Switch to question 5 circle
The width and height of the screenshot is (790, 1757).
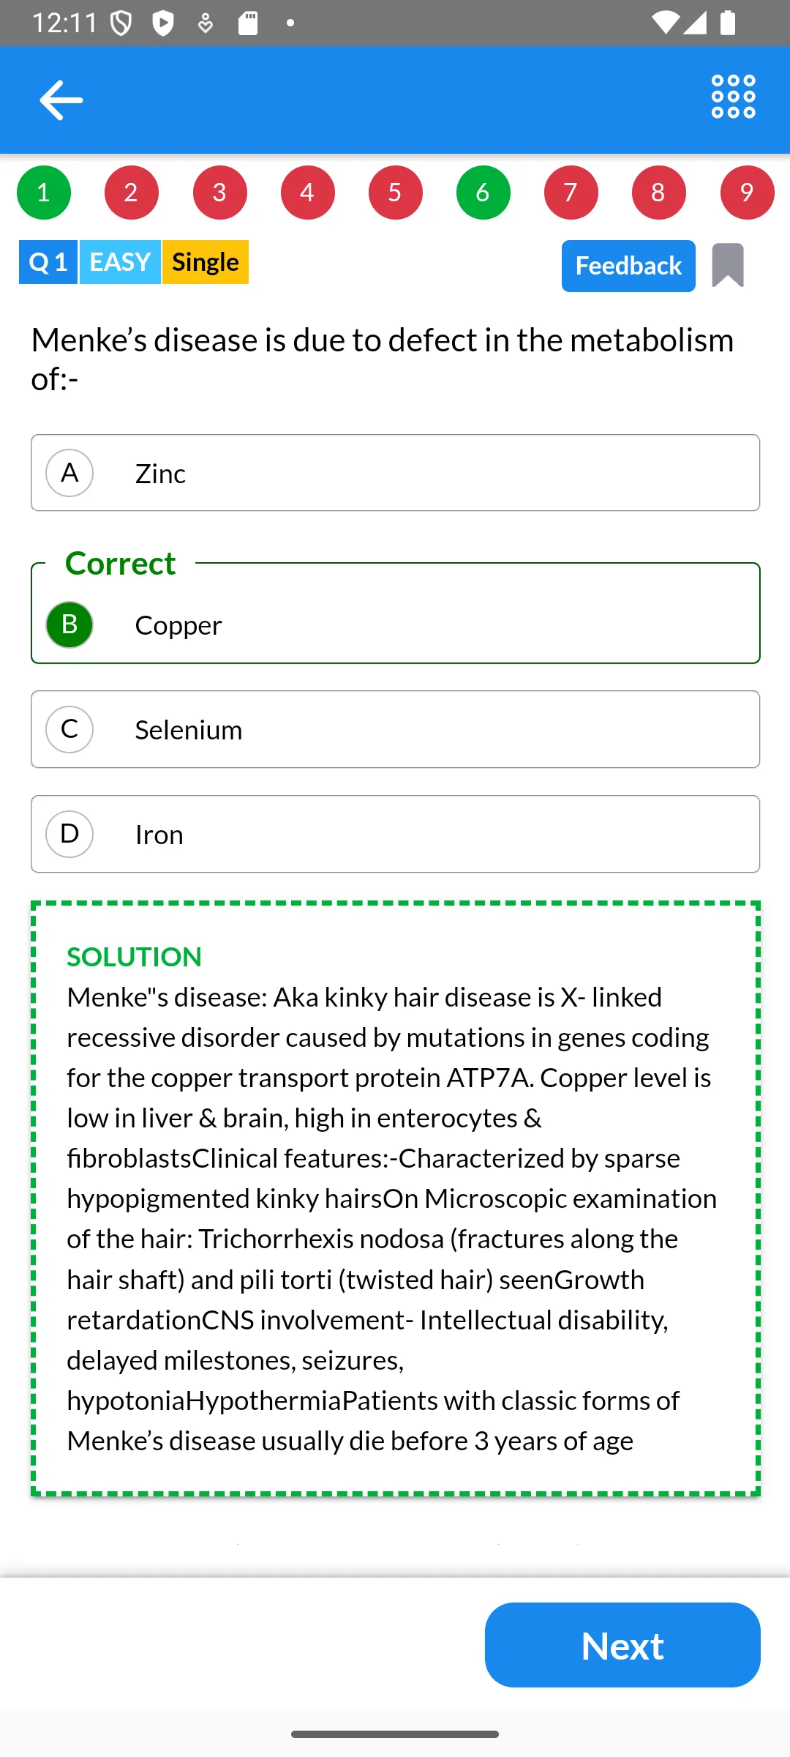point(395,193)
